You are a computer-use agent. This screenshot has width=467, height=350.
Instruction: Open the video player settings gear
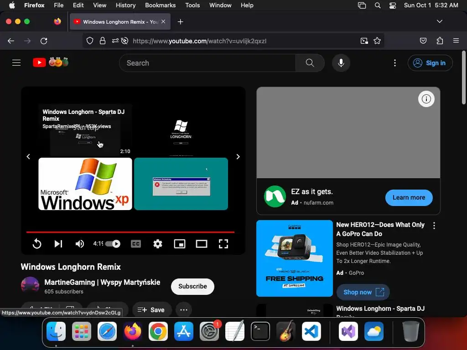point(157,244)
